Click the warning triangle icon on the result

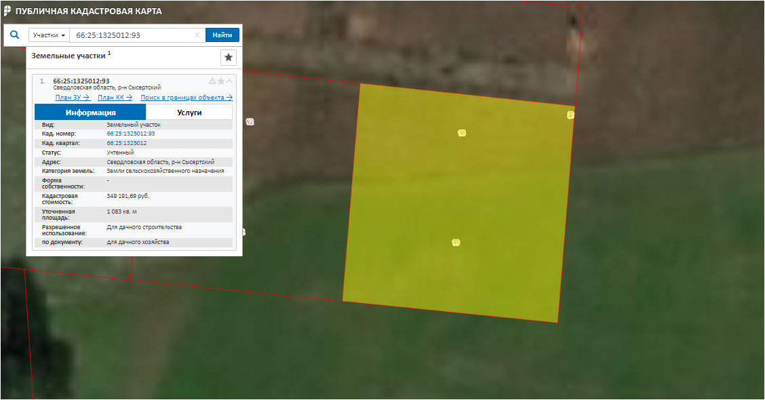[212, 81]
